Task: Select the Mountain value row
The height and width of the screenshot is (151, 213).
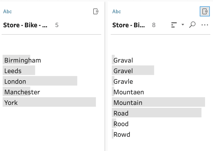Action: (x=158, y=102)
